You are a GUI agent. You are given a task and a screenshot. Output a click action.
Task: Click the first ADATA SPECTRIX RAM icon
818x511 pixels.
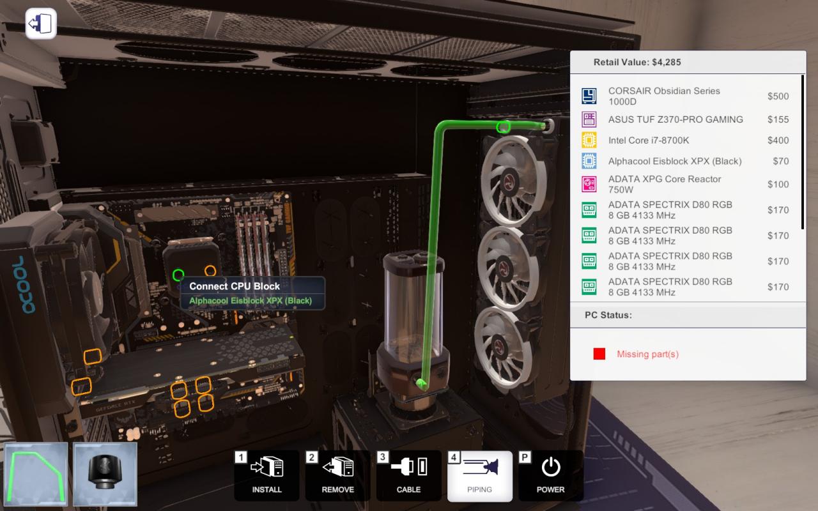[589, 210]
